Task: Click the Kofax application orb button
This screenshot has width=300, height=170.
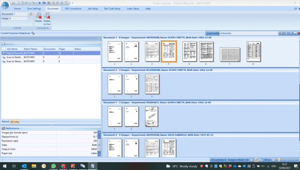Action: [x=5, y=5]
